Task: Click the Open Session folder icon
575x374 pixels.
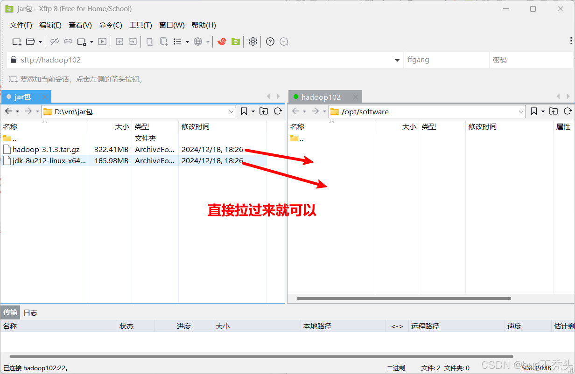Action: point(30,42)
